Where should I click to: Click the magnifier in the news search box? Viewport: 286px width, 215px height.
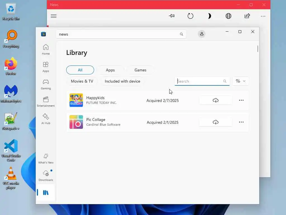[x=182, y=34]
